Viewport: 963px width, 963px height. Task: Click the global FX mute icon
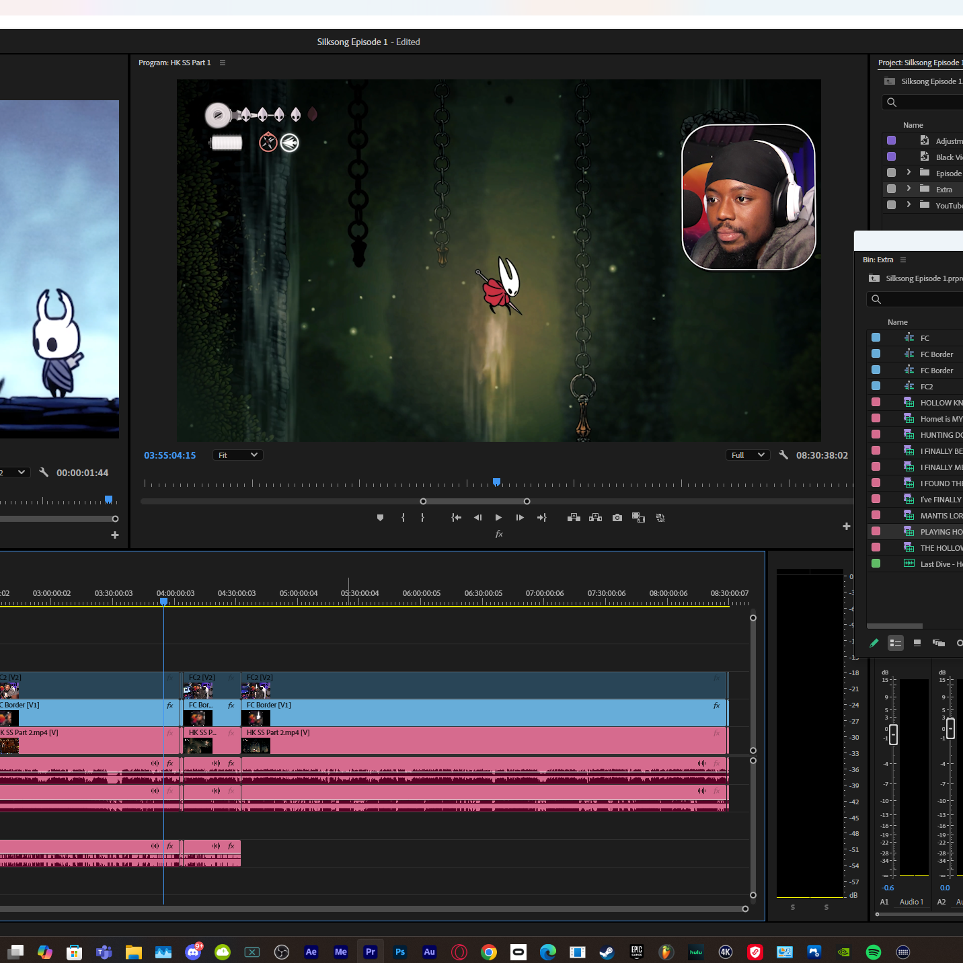point(499,534)
